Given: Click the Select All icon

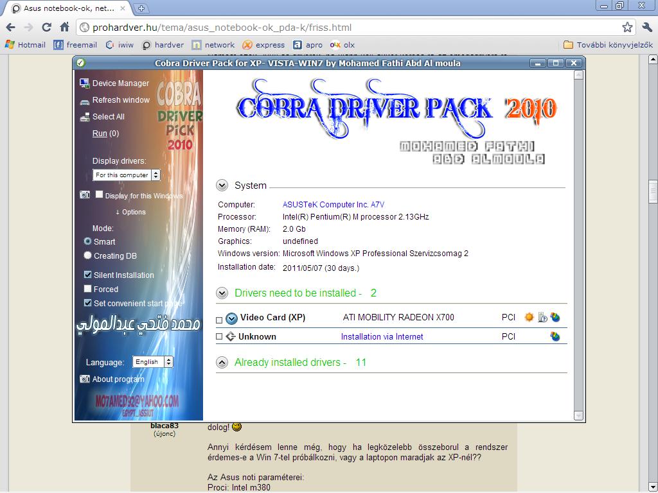Looking at the screenshot, I should [x=85, y=117].
